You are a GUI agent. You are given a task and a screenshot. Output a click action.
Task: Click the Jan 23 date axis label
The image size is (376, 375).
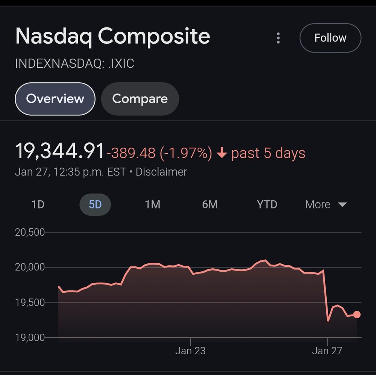[190, 351]
